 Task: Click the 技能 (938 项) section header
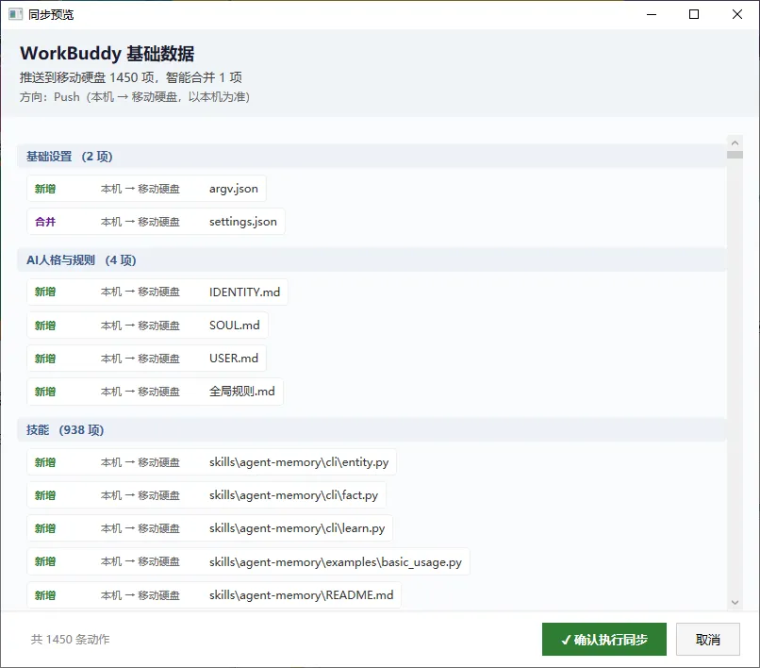click(x=372, y=430)
